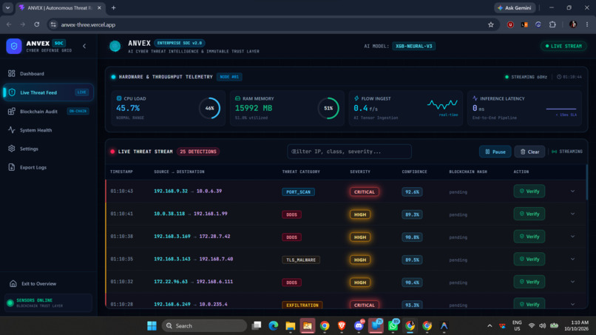View site information icon in address bar
The height and width of the screenshot is (335, 596).
[53, 24]
